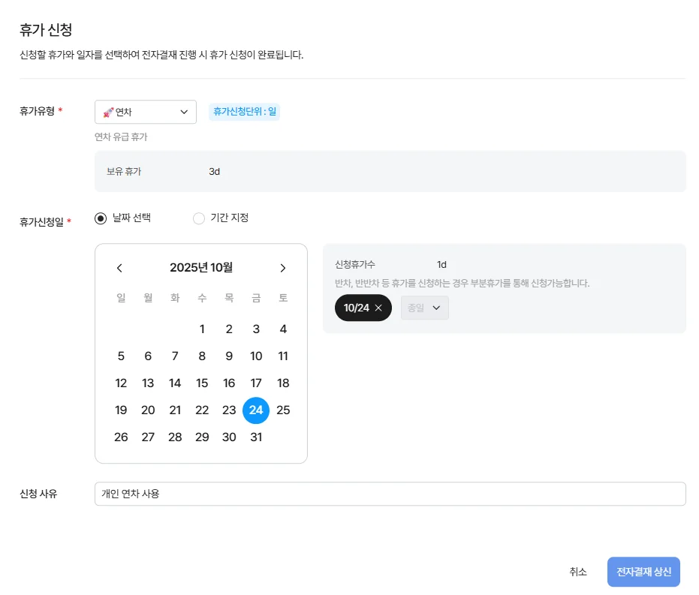Screen dimensions: 699x595
Task: Deselect the highlighted date 24 on the calendar
Action: (256, 410)
